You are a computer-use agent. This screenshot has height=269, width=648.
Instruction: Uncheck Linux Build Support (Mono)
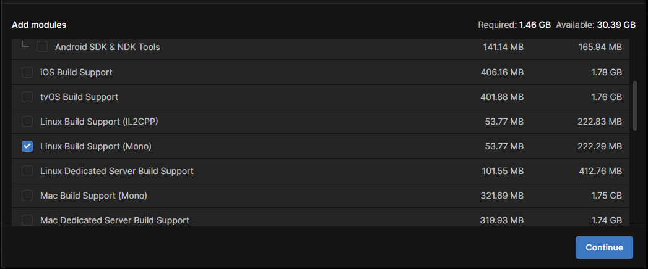(x=27, y=146)
